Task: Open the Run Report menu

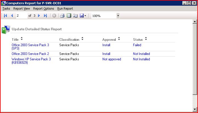Action: (65, 8)
